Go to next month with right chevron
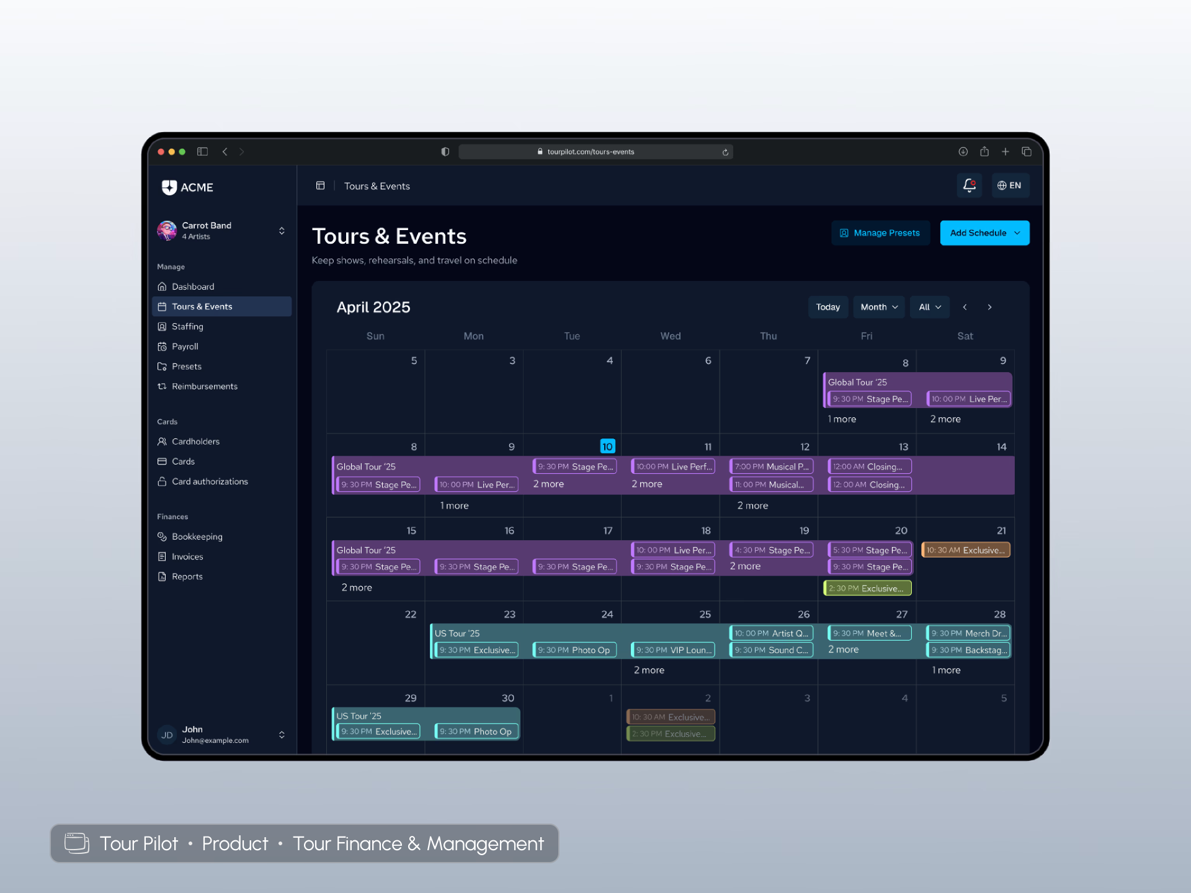Image resolution: width=1191 pixels, height=893 pixels. coord(990,307)
